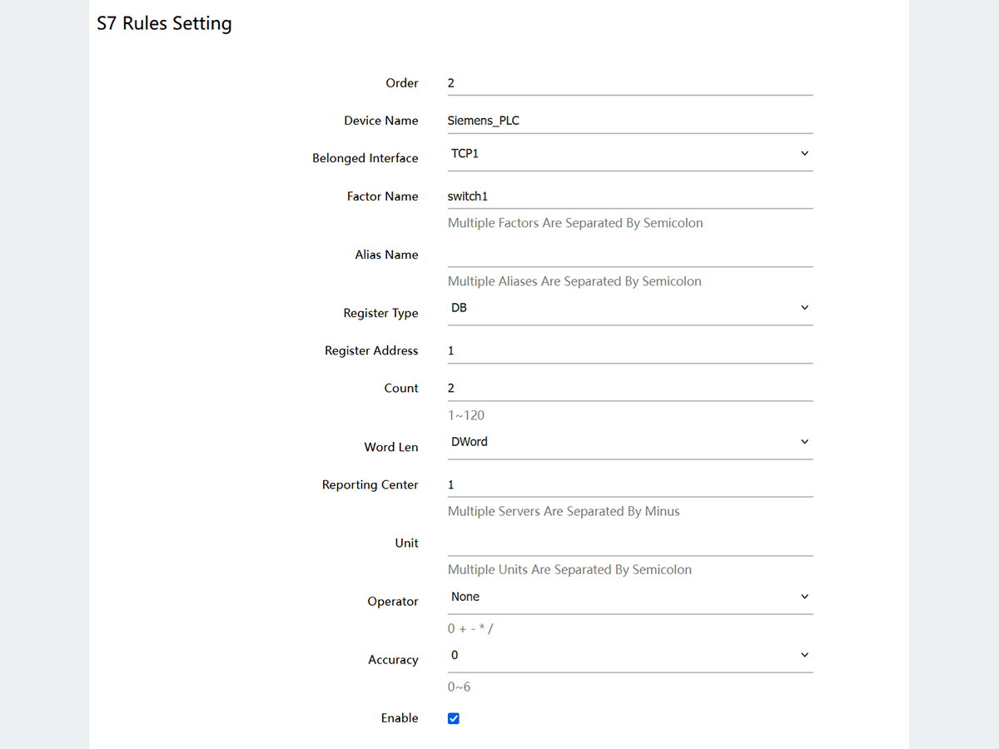Click the '0 + - * /' operator hint
The image size is (999, 749).
point(470,628)
